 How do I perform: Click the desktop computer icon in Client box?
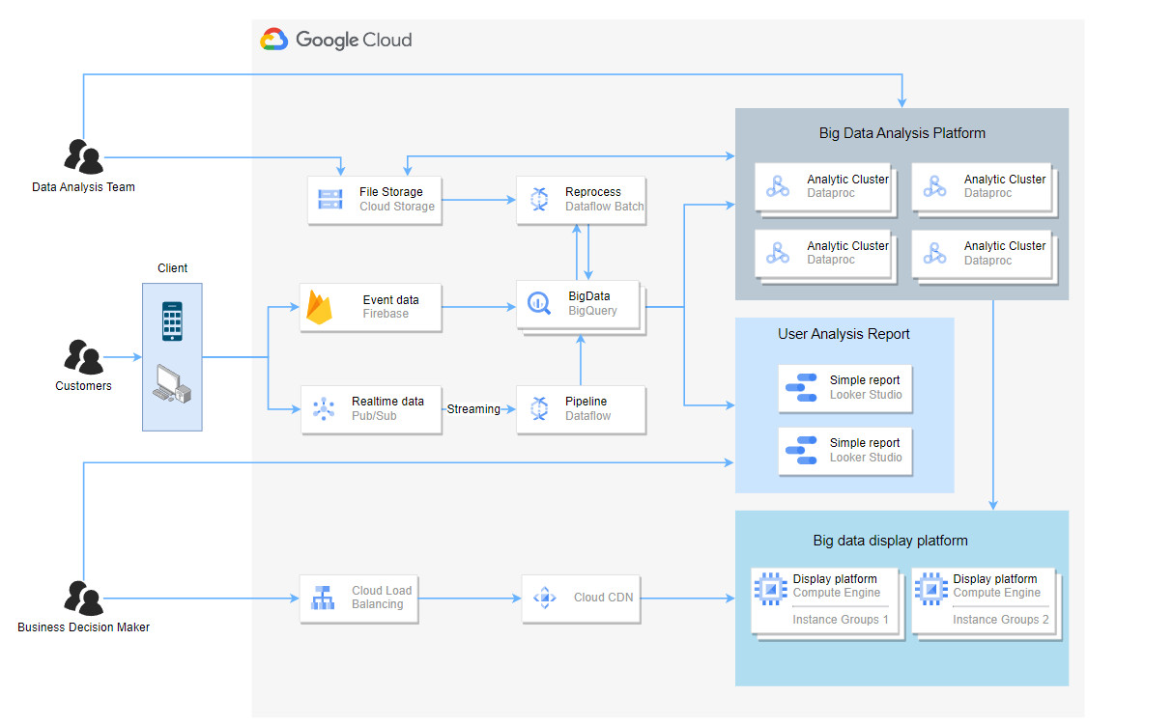coord(172,386)
